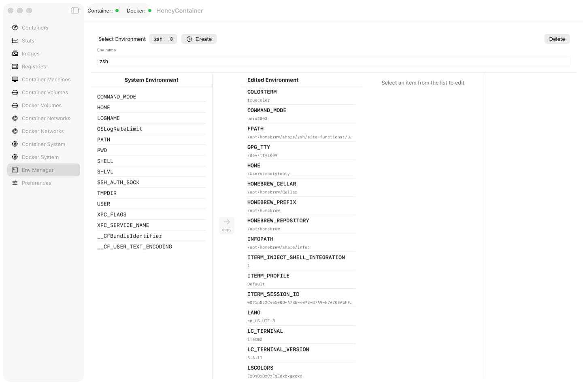The width and height of the screenshot is (583, 385).
Task: Click the Images sidebar icon
Action: tap(15, 53)
